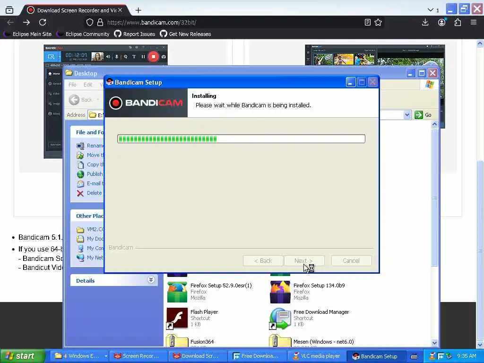Open File menu in Desktop explorer window
Screen dimensions: 484x363
pos(72,85)
